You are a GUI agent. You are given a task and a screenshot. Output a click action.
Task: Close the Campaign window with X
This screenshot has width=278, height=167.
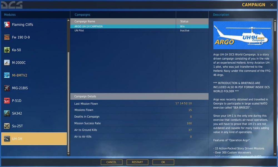point(272,5)
